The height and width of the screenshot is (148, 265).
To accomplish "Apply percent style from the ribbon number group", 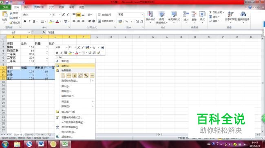I will click(x=126, y=21).
